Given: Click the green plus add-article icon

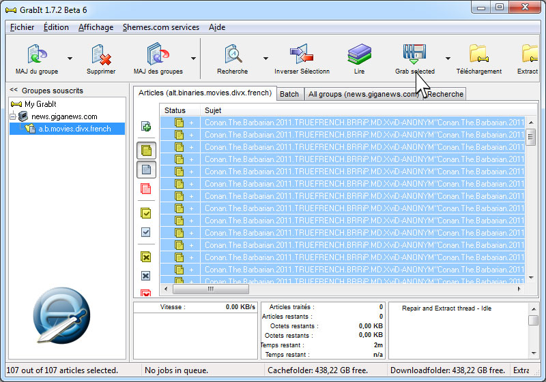Looking at the screenshot, I should 146,127.
